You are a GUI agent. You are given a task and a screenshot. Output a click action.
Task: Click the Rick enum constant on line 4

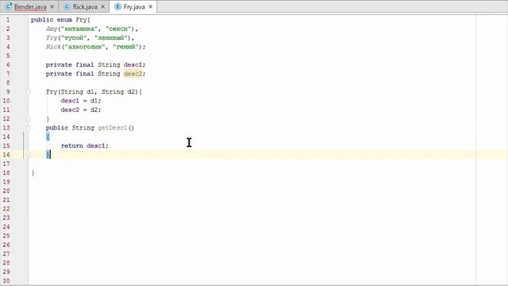pyautogui.click(x=53, y=47)
